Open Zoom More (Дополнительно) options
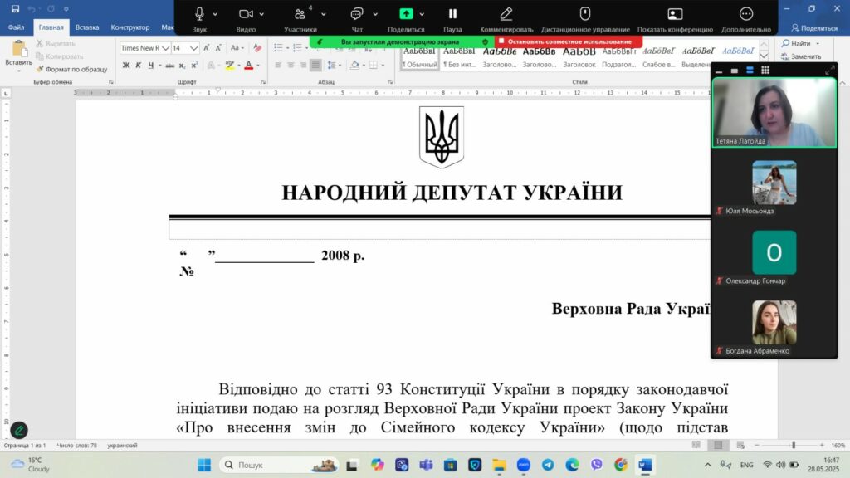 746,14
